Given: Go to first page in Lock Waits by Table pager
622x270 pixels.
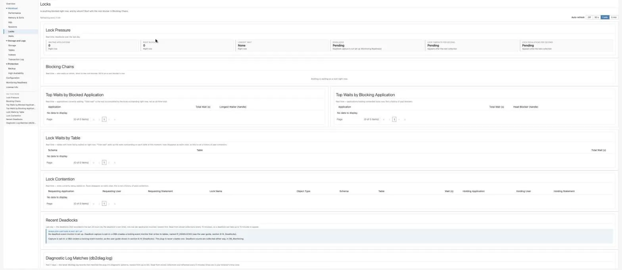Looking at the screenshot, I should [x=94, y=162].
